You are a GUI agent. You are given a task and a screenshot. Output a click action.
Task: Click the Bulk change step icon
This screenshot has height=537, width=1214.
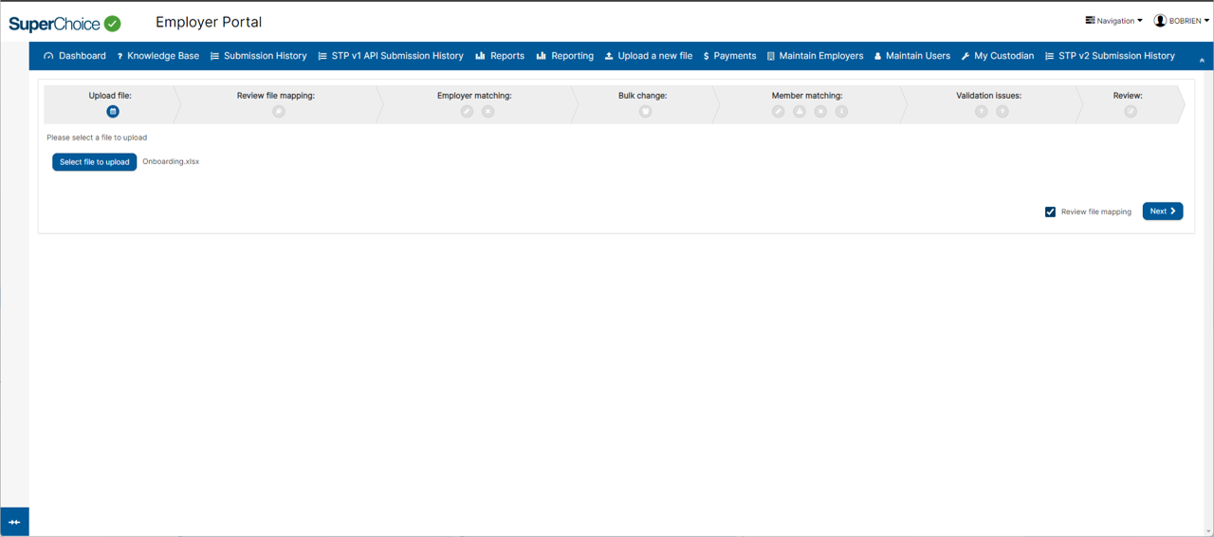pos(645,111)
